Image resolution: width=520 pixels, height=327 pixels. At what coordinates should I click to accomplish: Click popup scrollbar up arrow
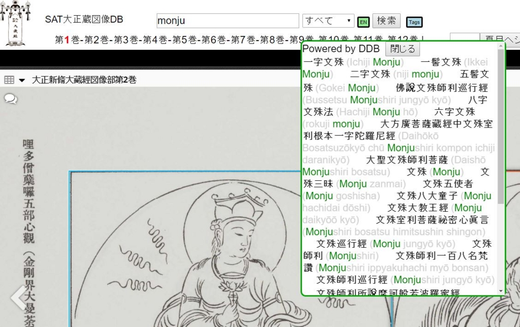coord(501,46)
